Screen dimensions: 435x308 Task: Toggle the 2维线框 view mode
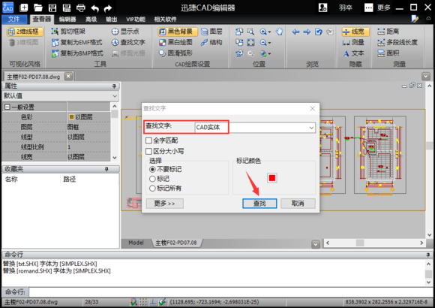coord(25,32)
